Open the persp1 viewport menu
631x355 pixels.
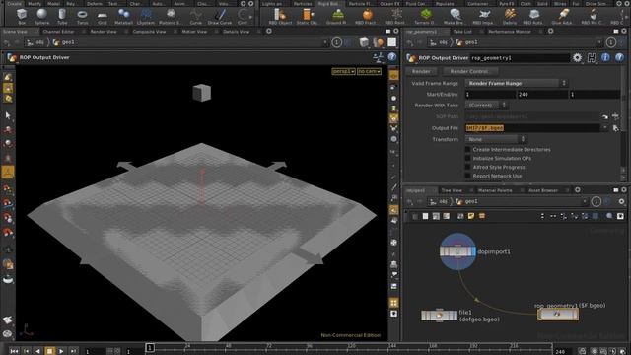(343, 71)
